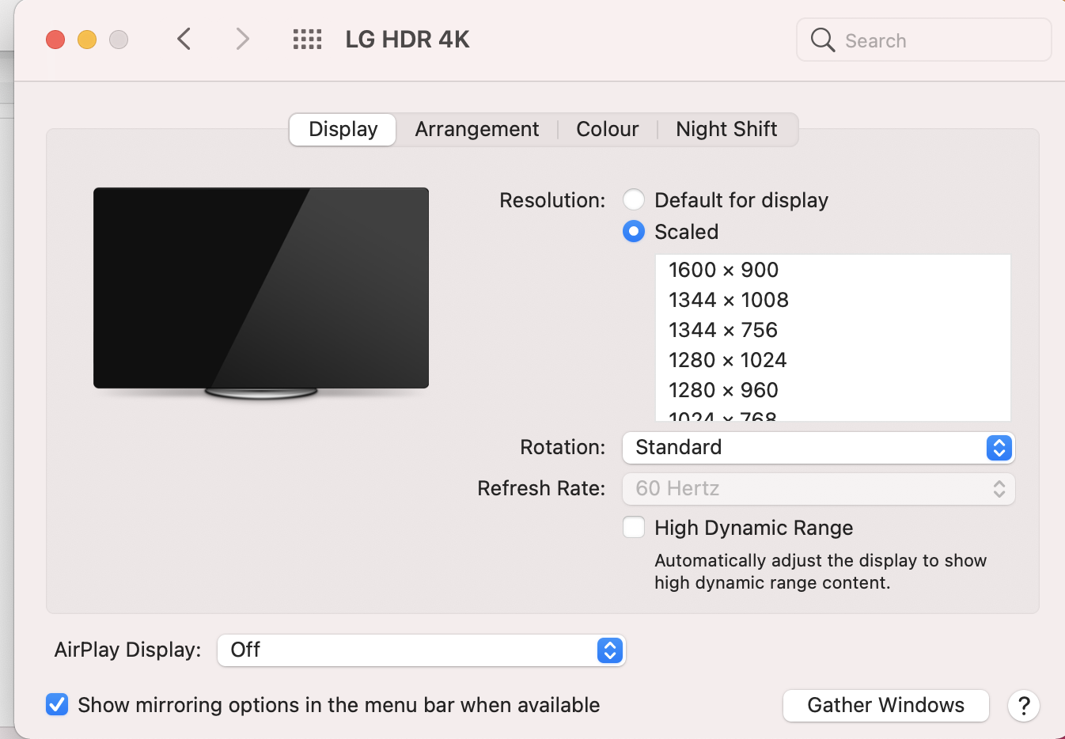Choose 1344 × 756 resolution

click(833, 330)
